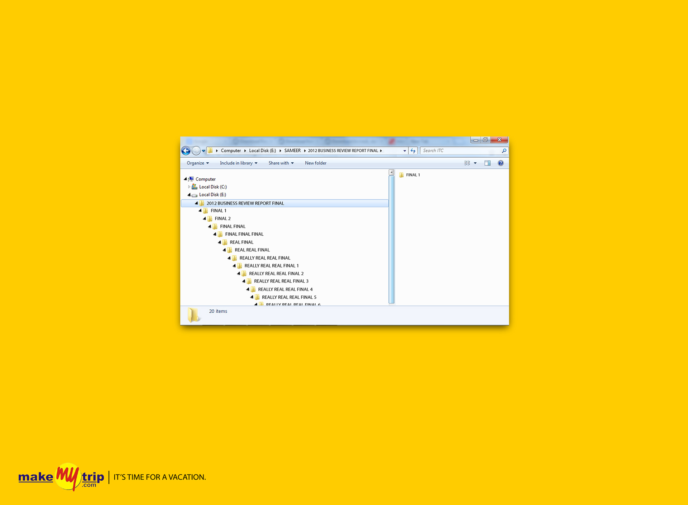Click the folder icon beside REAL REAL FINAL
688x505 pixels.
(x=230, y=250)
